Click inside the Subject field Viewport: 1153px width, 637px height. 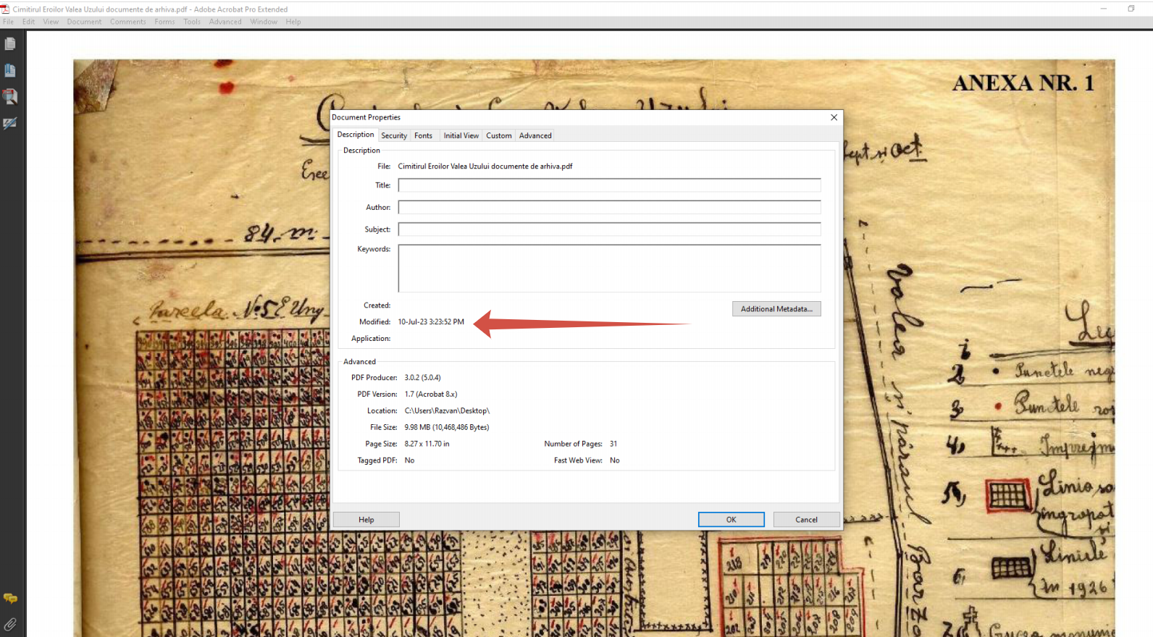(608, 229)
